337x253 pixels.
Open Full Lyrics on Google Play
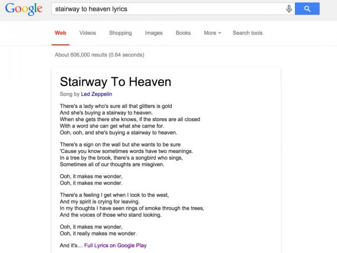(115, 245)
